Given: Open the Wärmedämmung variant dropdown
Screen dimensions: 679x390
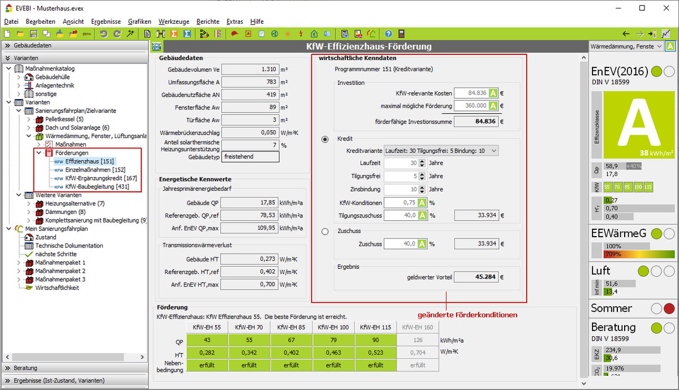Looking at the screenshot, I should (x=626, y=46).
